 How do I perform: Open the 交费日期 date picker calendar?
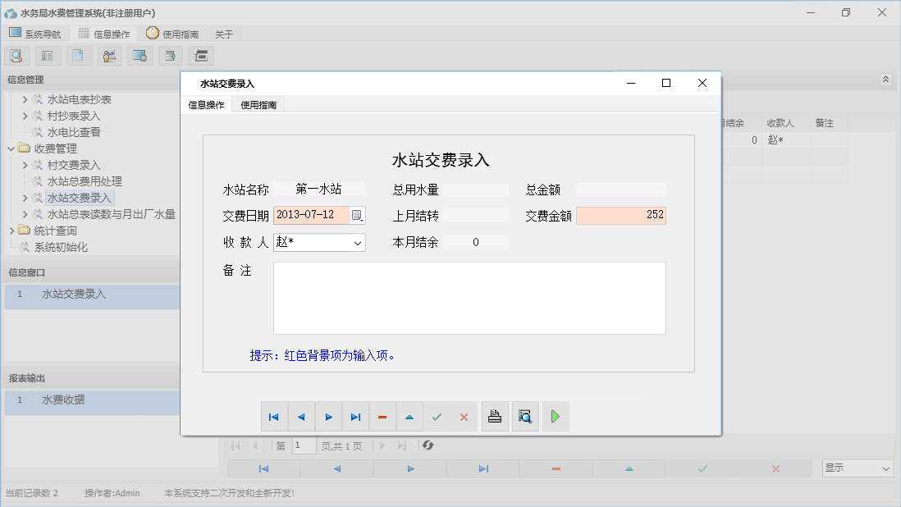click(357, 213)
